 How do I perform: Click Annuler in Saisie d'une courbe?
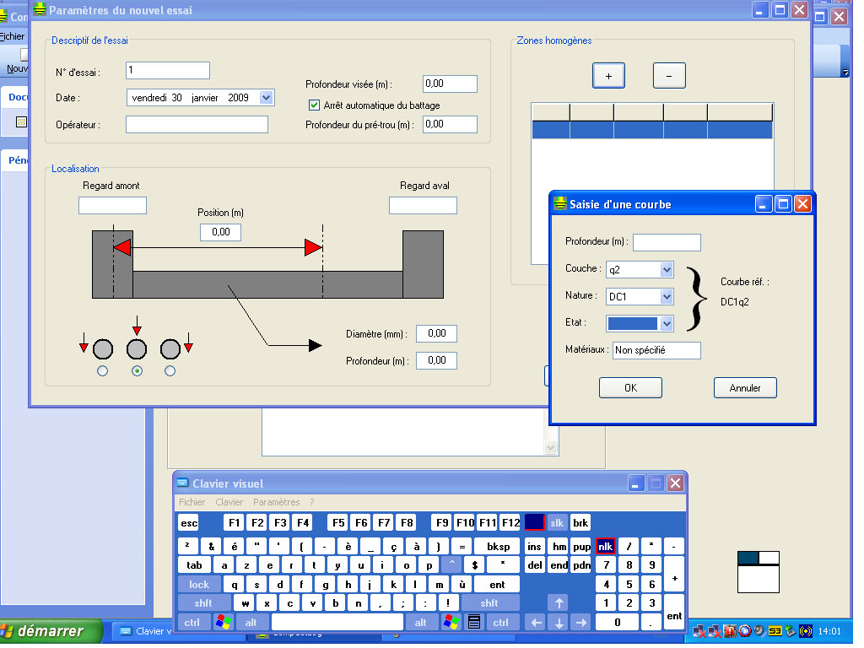pos(745,387)
